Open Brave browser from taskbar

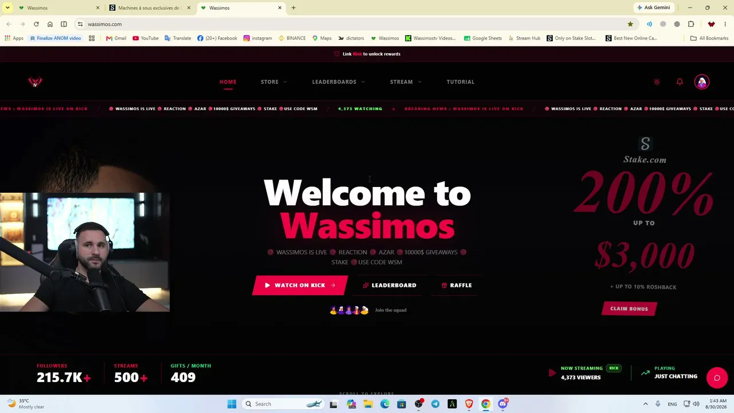469,404
